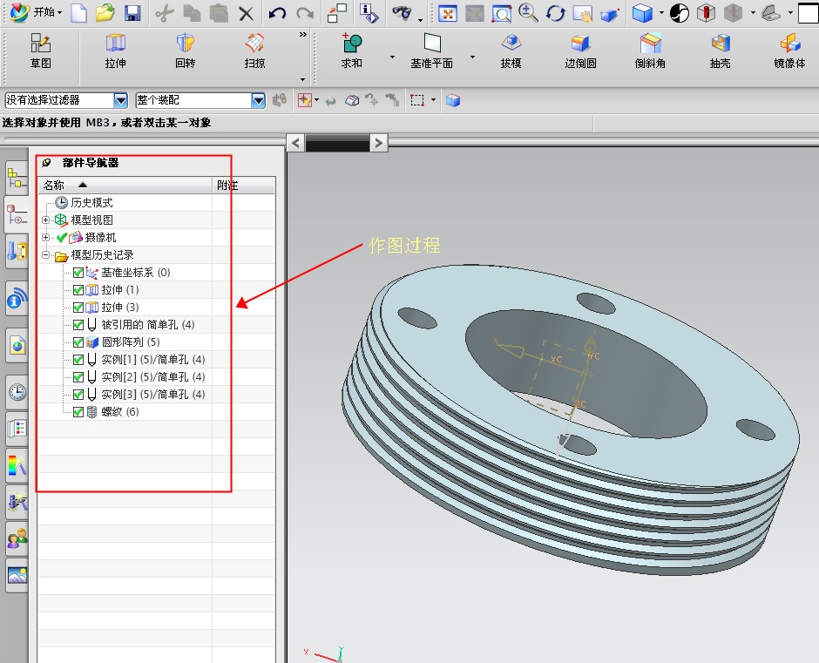Toggle checkbox for 实例[1] (5)/简单孔 (4)
This screenshot has width=819, height=663.
78,360
